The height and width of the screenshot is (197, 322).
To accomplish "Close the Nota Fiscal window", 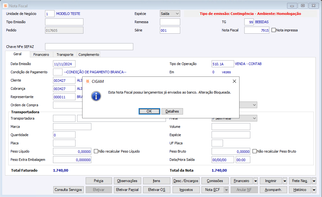I will point(313,5).
